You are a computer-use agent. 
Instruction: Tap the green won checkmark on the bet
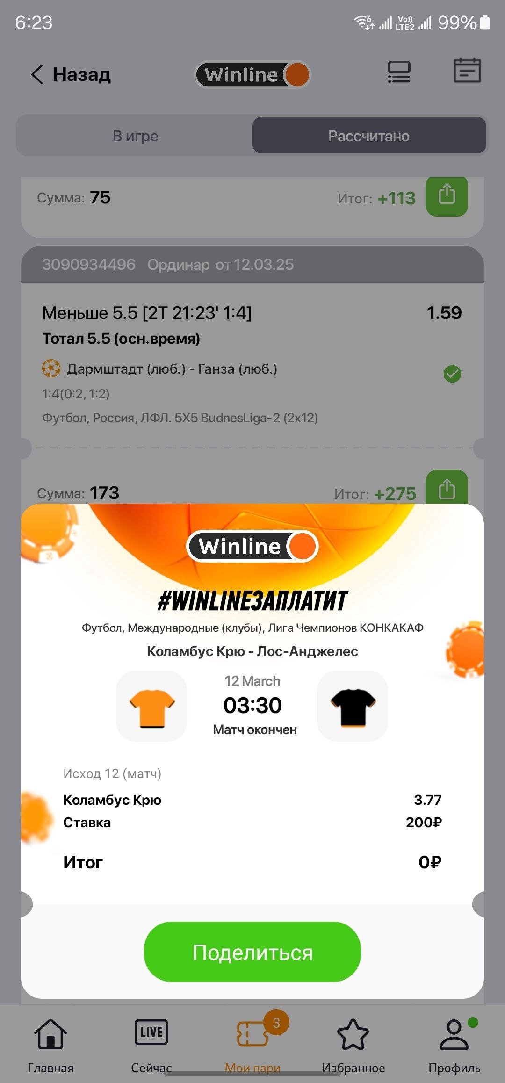452,374
